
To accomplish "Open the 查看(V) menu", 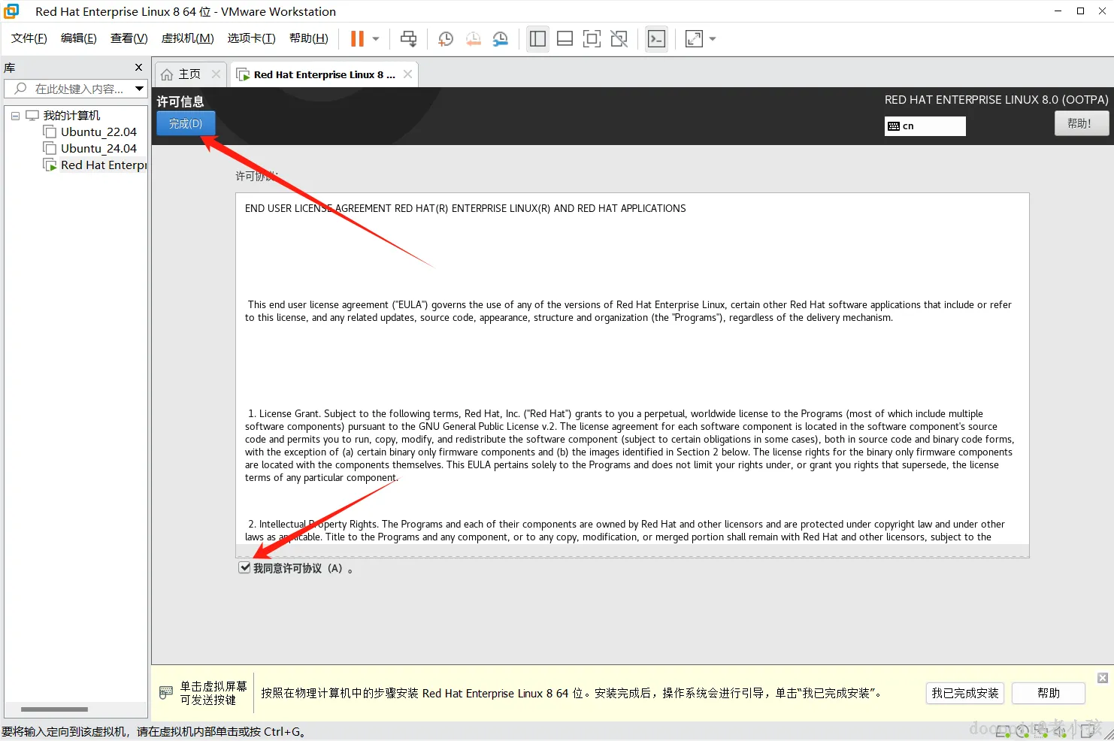I will pos(129,38).
